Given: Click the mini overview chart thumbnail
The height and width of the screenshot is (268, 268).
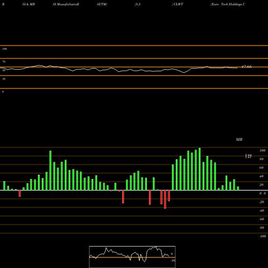Looking at the screenshot, I should (x=132, y=257).
